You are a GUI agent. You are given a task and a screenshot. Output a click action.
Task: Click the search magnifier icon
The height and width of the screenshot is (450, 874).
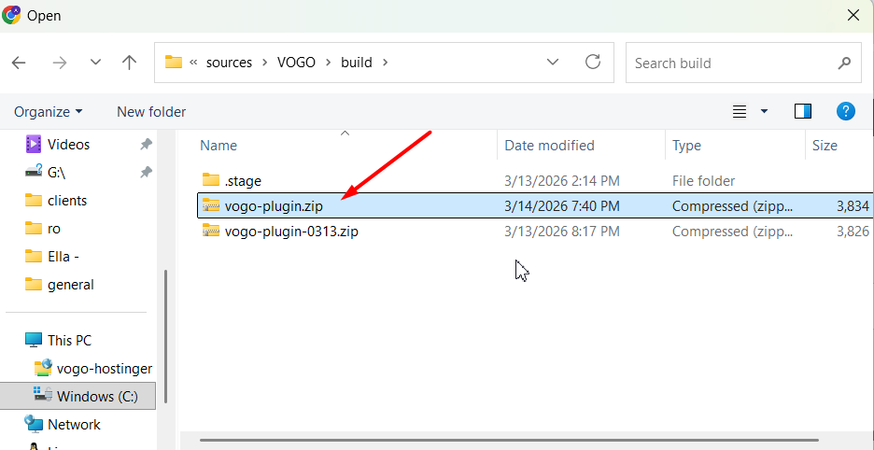point(844,63)
